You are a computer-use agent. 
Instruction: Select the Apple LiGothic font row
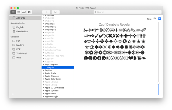point(58,82)
